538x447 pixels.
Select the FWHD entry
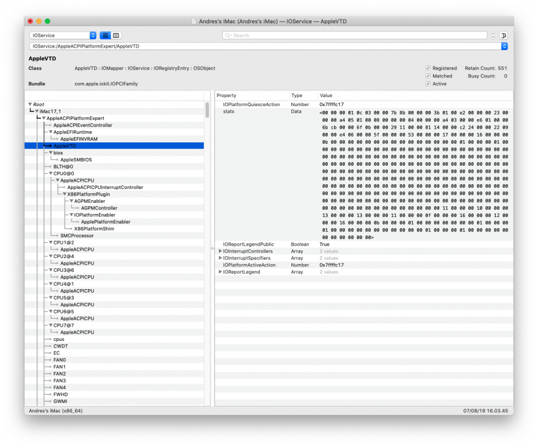[60, 395]
